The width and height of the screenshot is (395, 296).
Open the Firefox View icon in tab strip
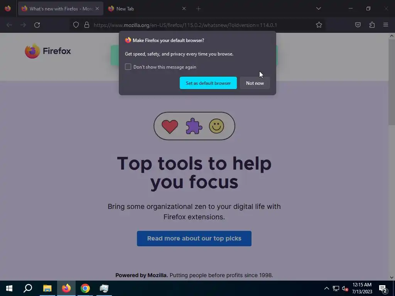pos(8,8)
